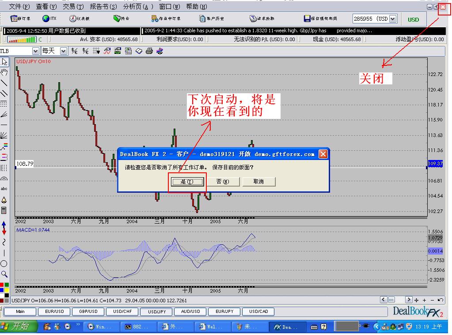Open the 报告书(S) menu
452x335 pixels.
103,7
